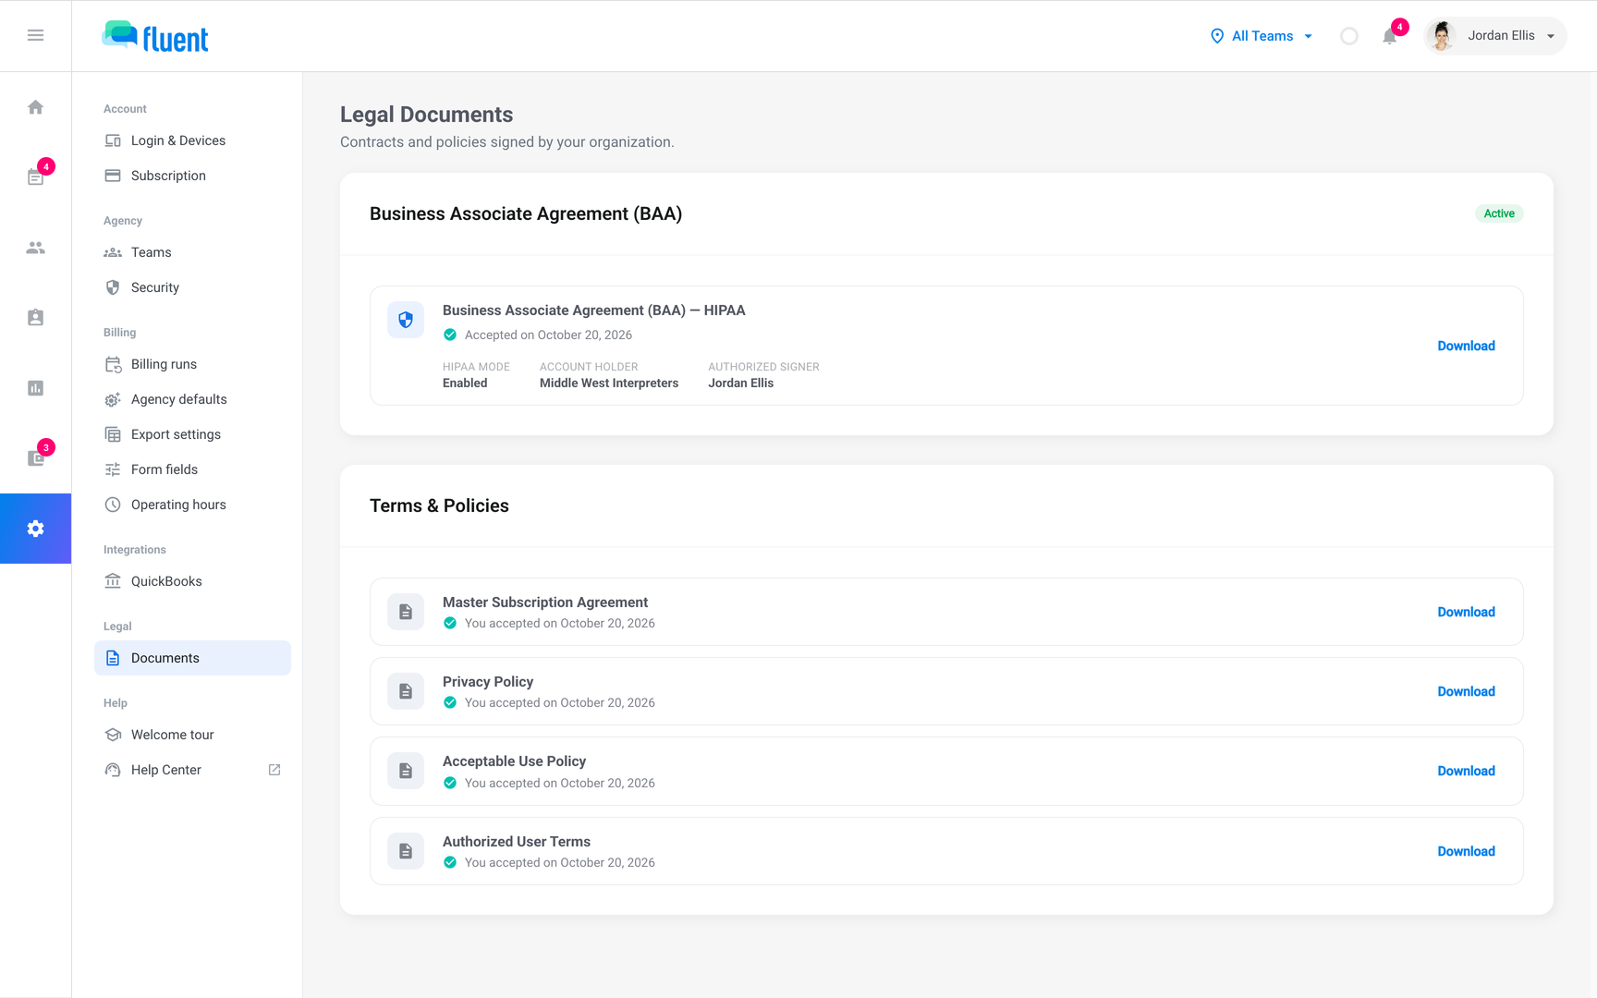The image size is (1597, 998).
Task: Download the Master Subscription Agreement
Action: pyautogui.click(x=1466, y=612)
